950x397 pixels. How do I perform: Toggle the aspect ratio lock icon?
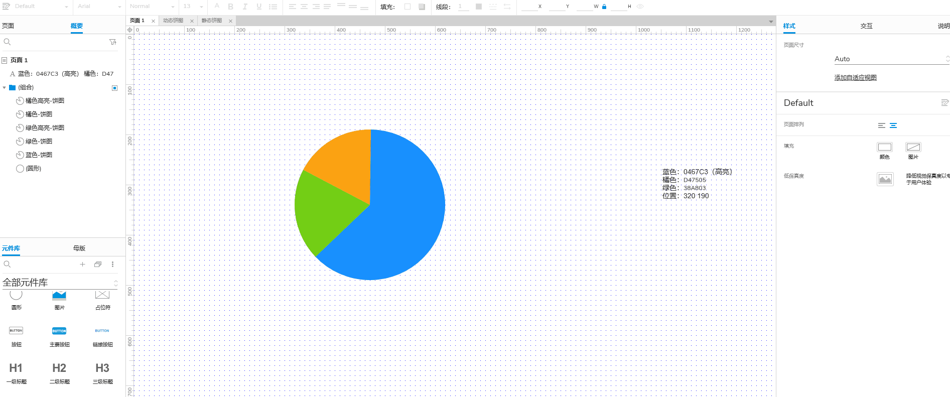[604, 7]
